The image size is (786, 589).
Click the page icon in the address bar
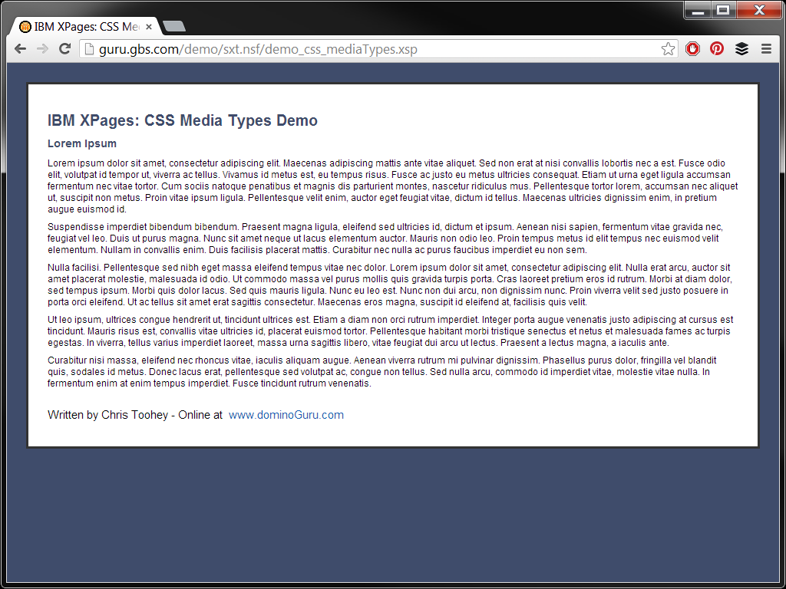click(89, 48)
